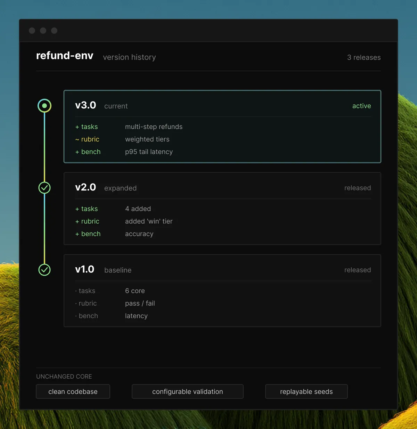Image resolution: width=417 pixels, height=429 pixels.
Task: Select 'p95 tail latency' bench entry
Action: click(149, 152)
